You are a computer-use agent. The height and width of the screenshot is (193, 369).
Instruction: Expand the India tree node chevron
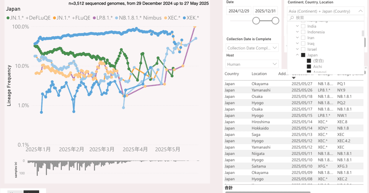pyautogui.click(x=297, y=26)
